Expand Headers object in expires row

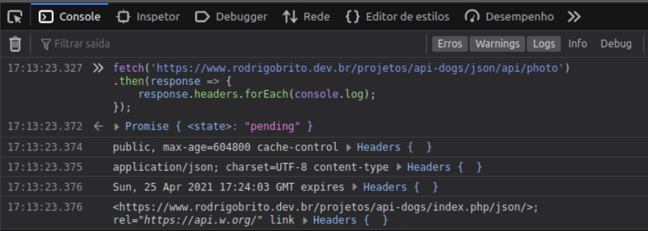tap(355, 187)
